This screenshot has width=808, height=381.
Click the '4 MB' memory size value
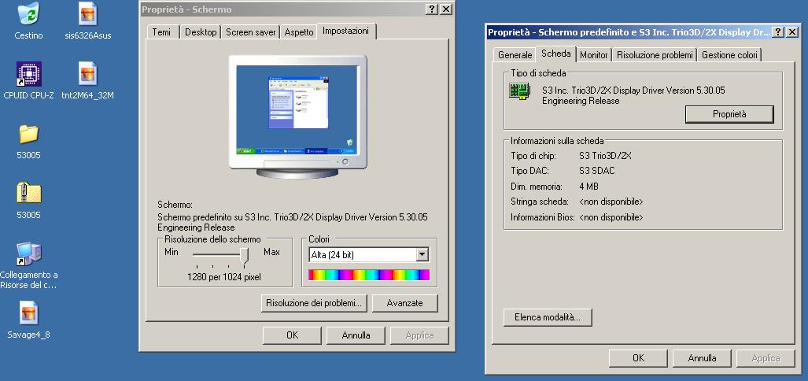(588, 187)
